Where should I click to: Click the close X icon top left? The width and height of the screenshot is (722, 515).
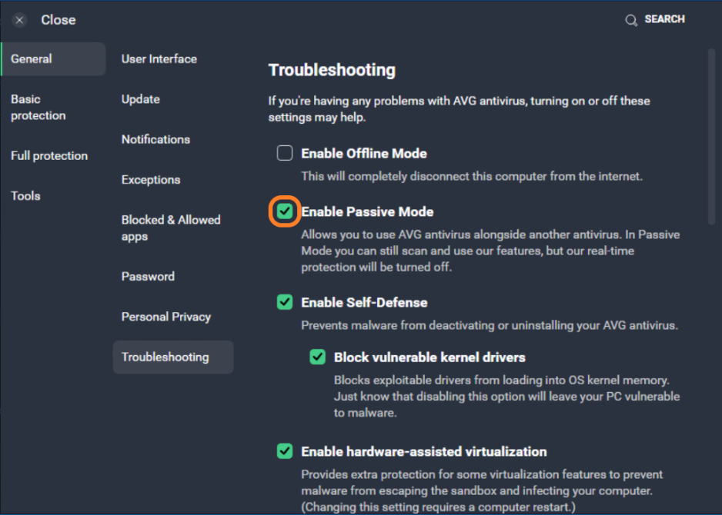pos(19,19)
